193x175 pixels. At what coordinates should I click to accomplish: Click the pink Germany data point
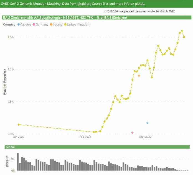point(133,133)
